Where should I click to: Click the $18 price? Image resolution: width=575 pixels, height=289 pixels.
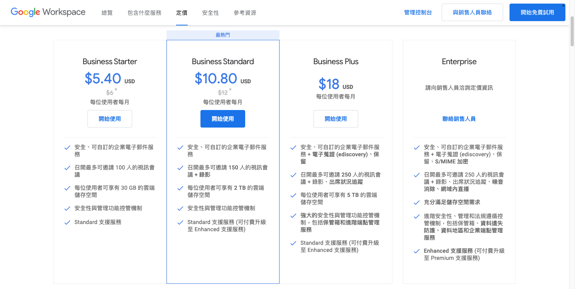coord(329,84)
